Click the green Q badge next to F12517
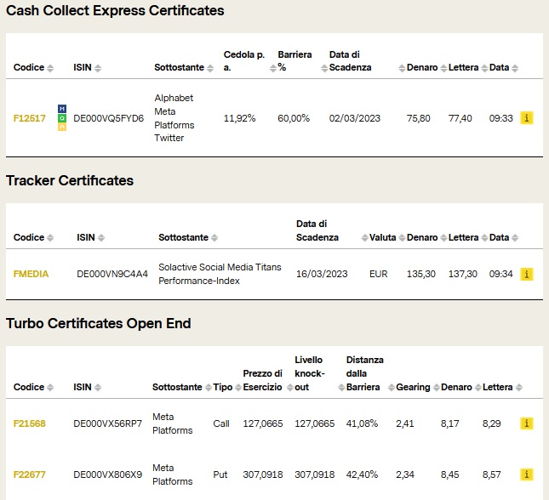 tap(62, 118)
